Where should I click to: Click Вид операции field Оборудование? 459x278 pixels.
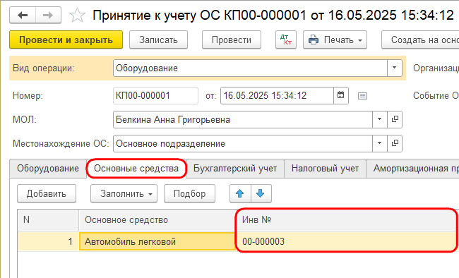tap(250, 68)
